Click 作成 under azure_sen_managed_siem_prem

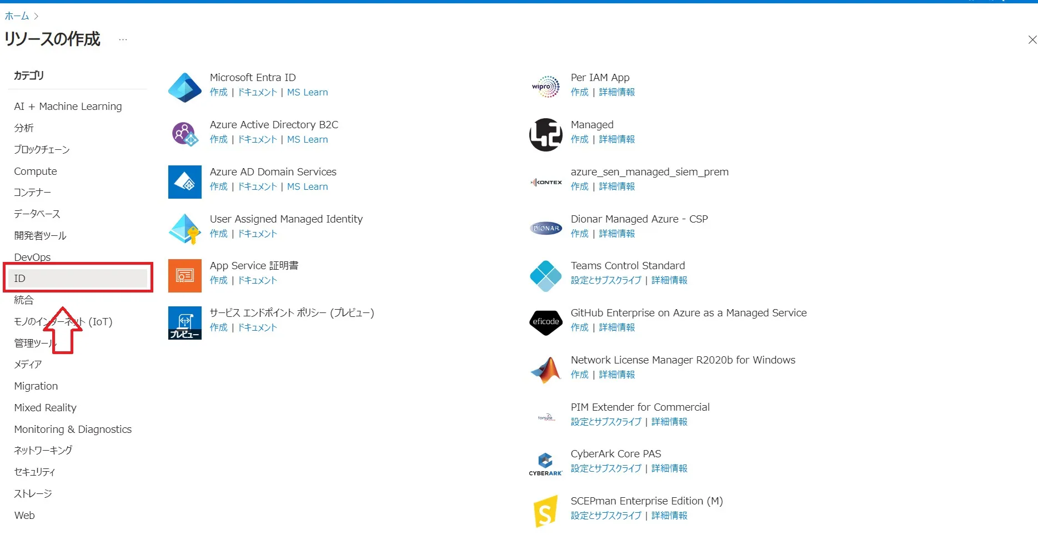(580, 186)
